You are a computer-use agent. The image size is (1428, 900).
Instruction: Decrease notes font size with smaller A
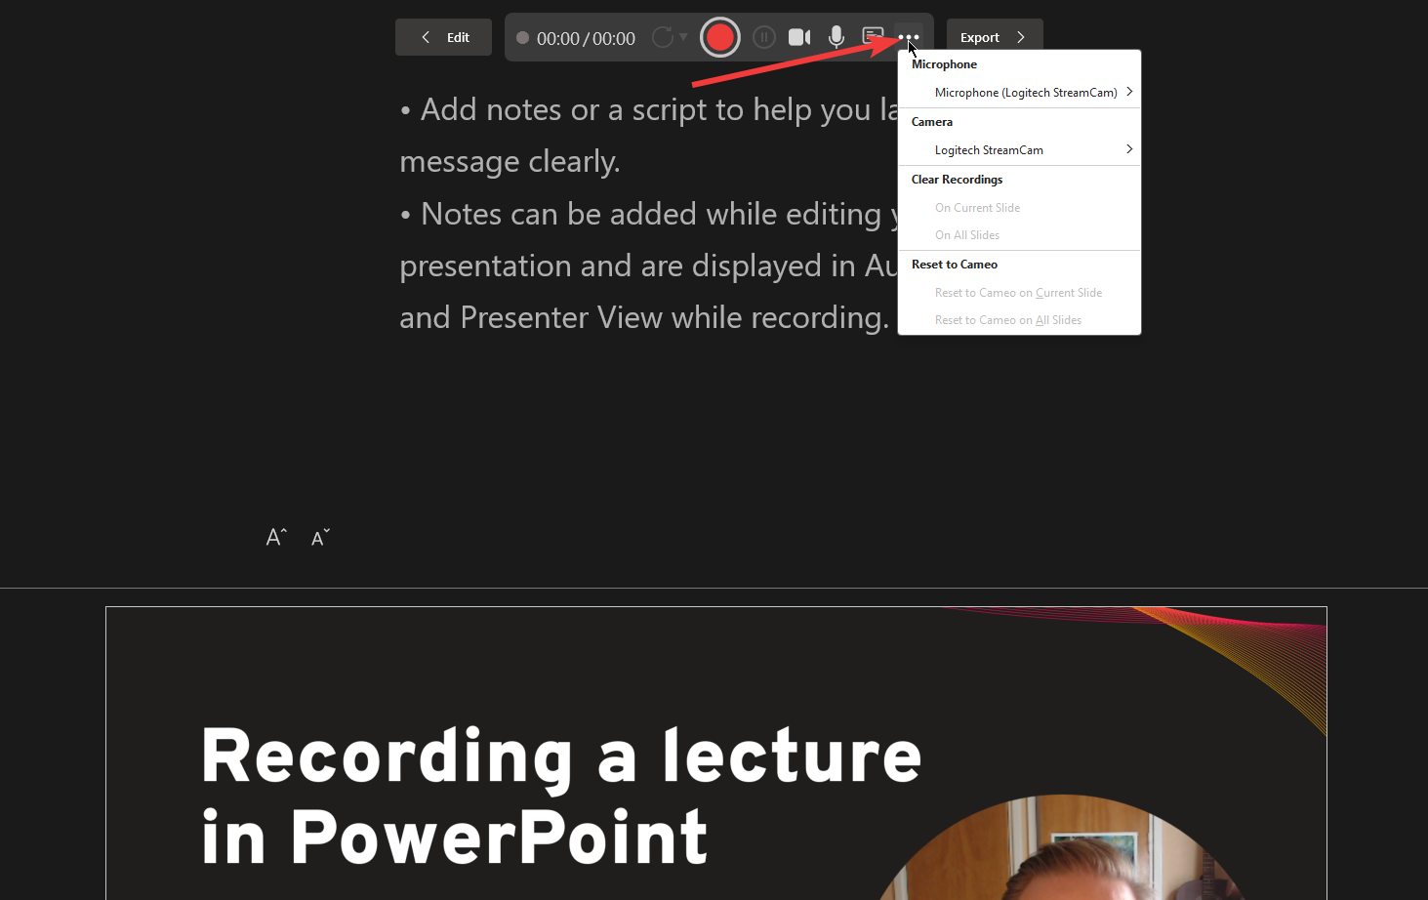[320, 538]
